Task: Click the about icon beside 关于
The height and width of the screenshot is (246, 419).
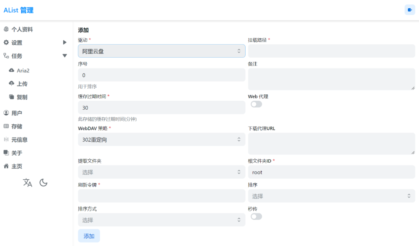Action: pyautogui.click(x=6, y=153)
